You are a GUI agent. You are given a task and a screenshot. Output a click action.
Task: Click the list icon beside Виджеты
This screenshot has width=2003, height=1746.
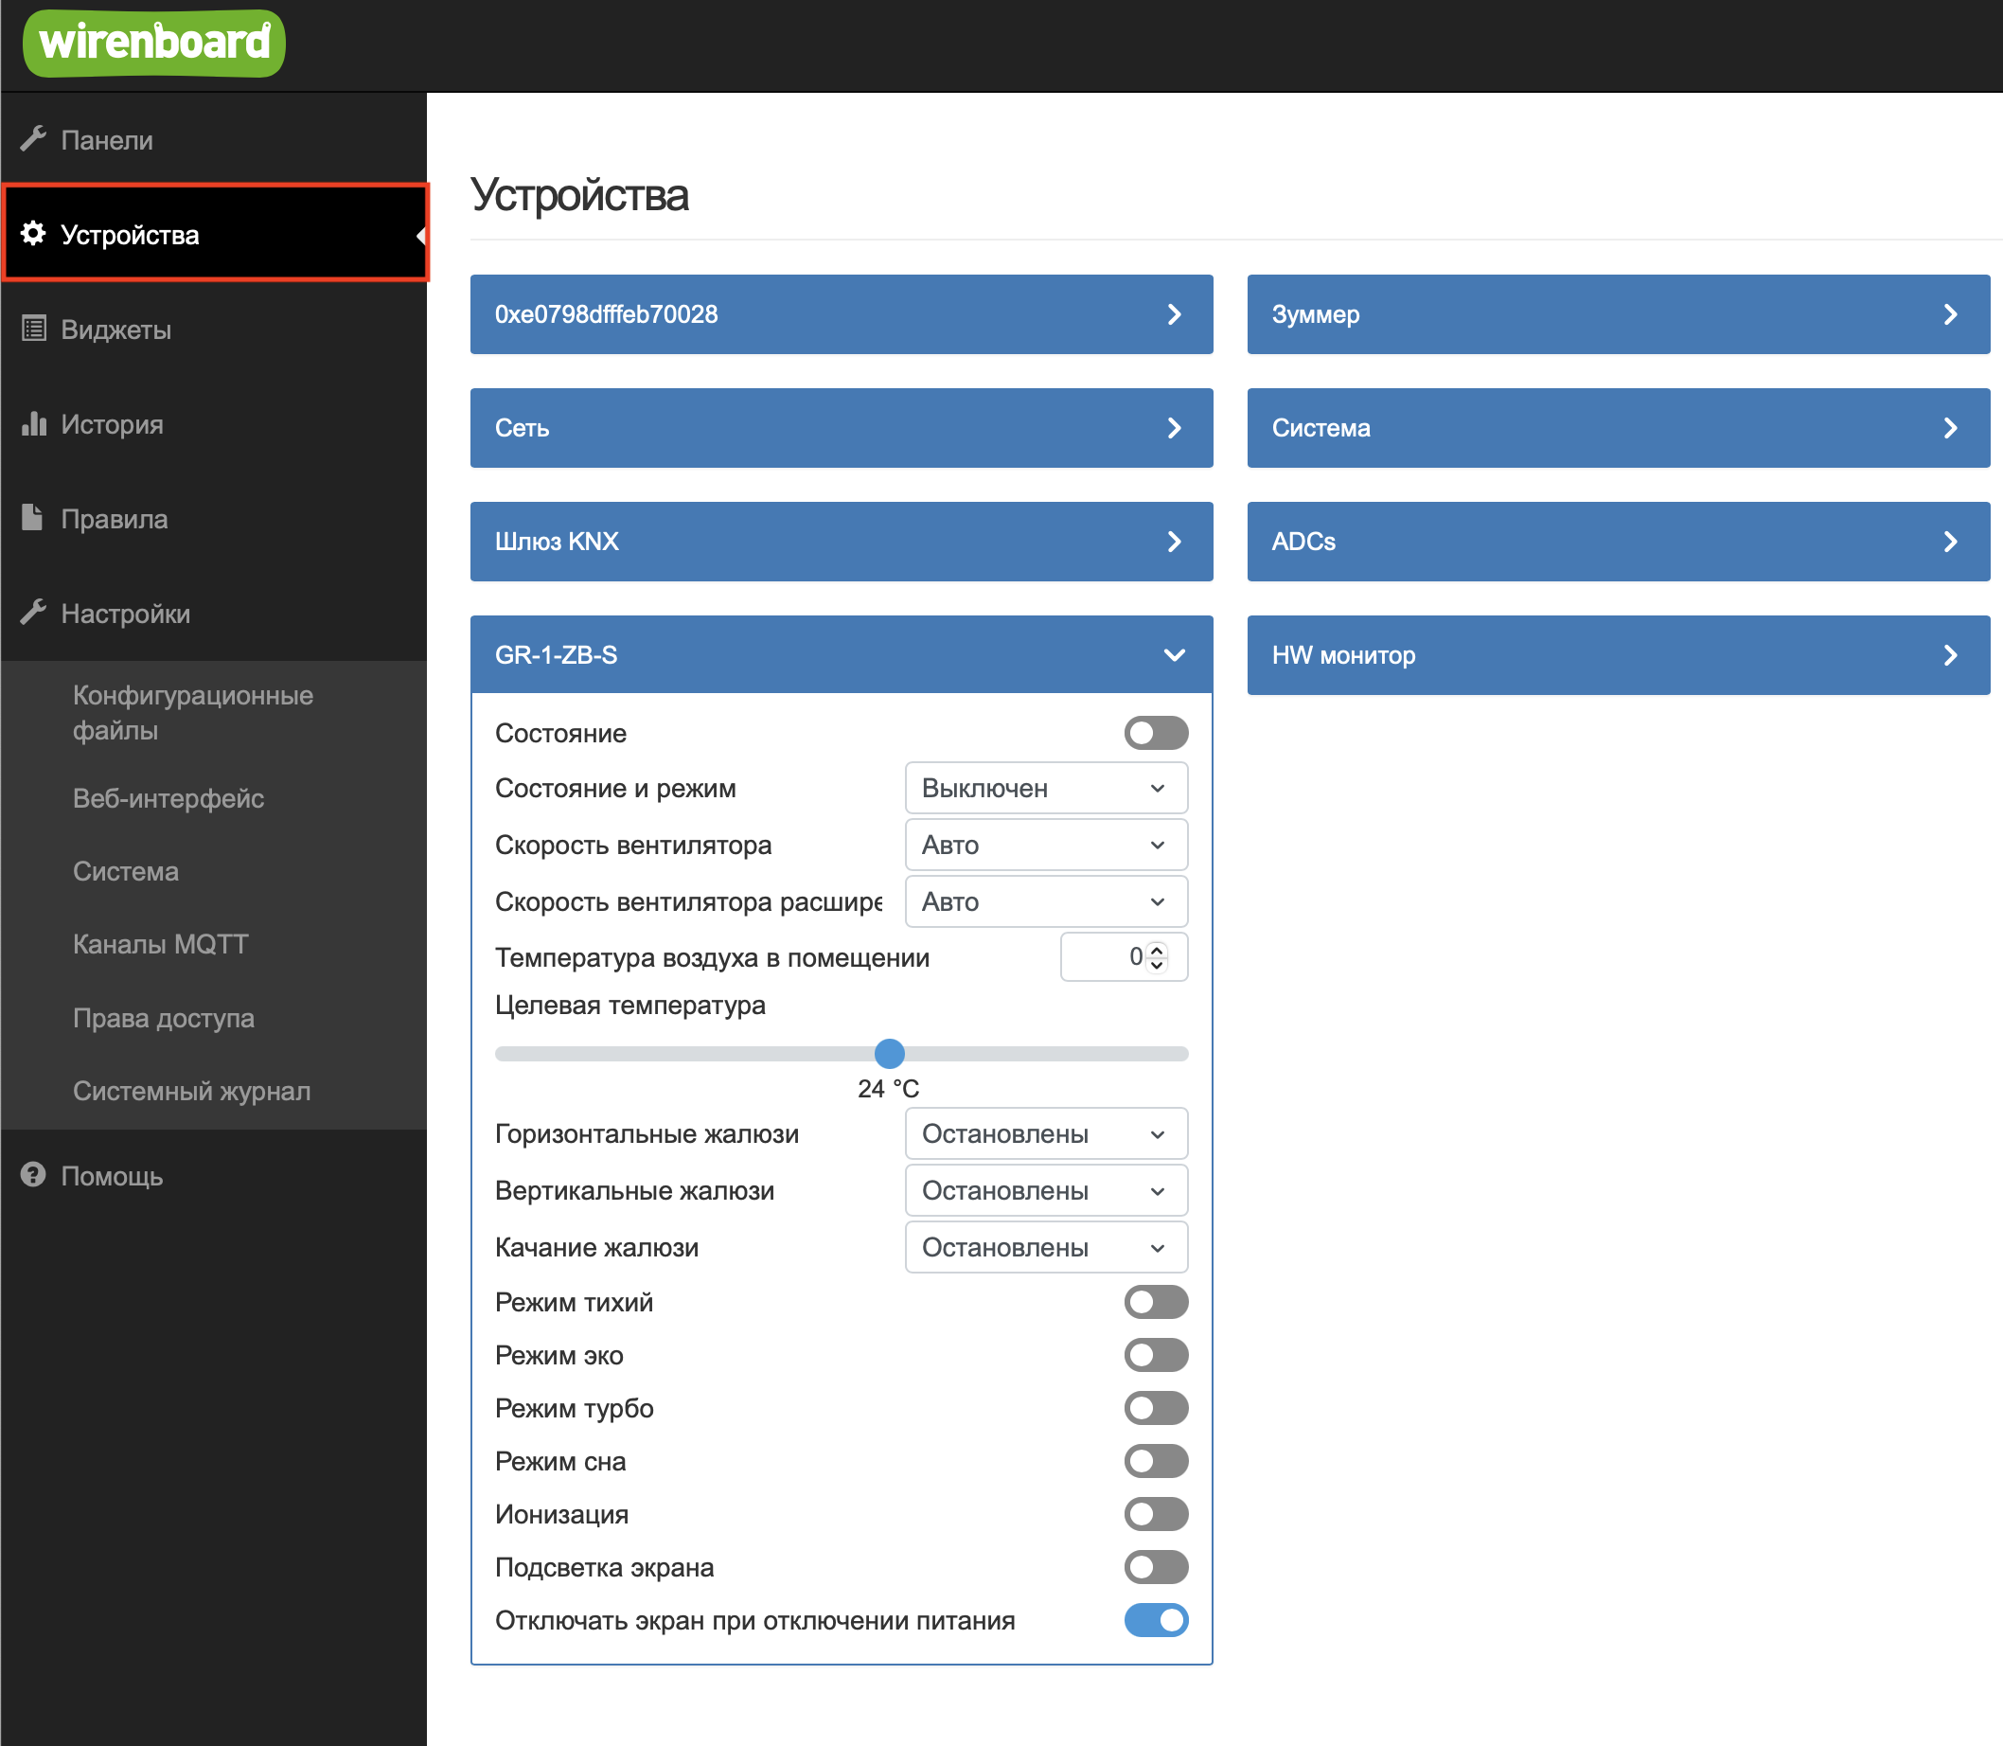click(x=33, y=329)
